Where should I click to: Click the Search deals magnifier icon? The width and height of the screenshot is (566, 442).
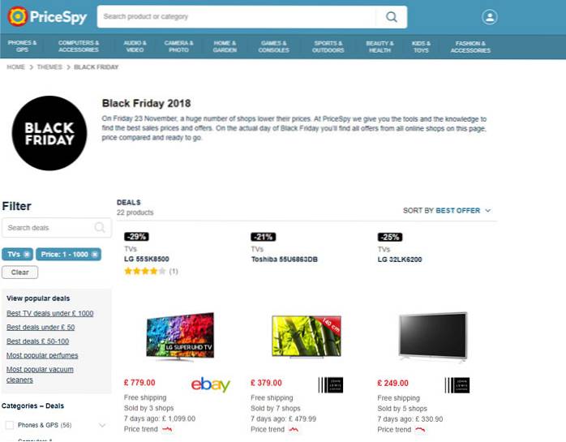pos(100,228)
